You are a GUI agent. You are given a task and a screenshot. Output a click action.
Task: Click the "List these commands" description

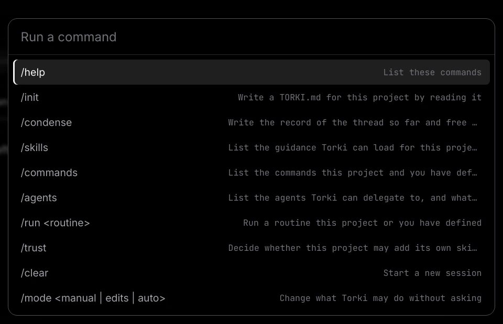point(432,73)
